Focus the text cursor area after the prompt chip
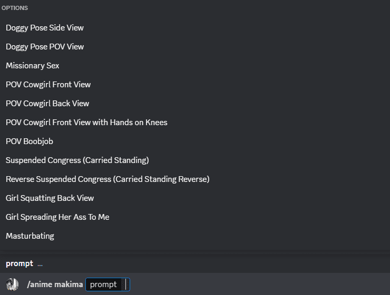 (125, 284)
